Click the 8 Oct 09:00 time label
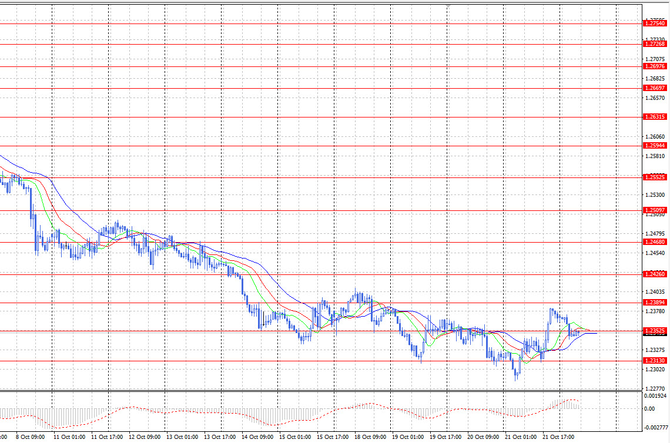The width and height of the screenshot is (670, 443). 31,437
